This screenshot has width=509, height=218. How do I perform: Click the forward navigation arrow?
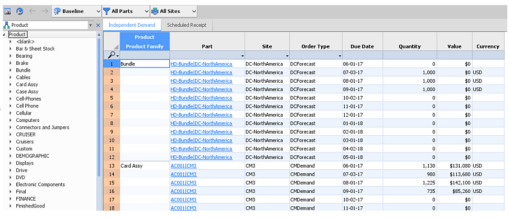point(44,11)
